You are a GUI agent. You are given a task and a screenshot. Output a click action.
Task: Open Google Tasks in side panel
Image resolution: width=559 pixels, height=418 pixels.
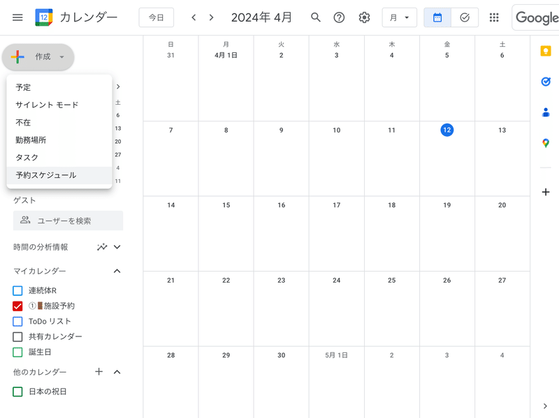pyautogui.click(x=546, y=82)
